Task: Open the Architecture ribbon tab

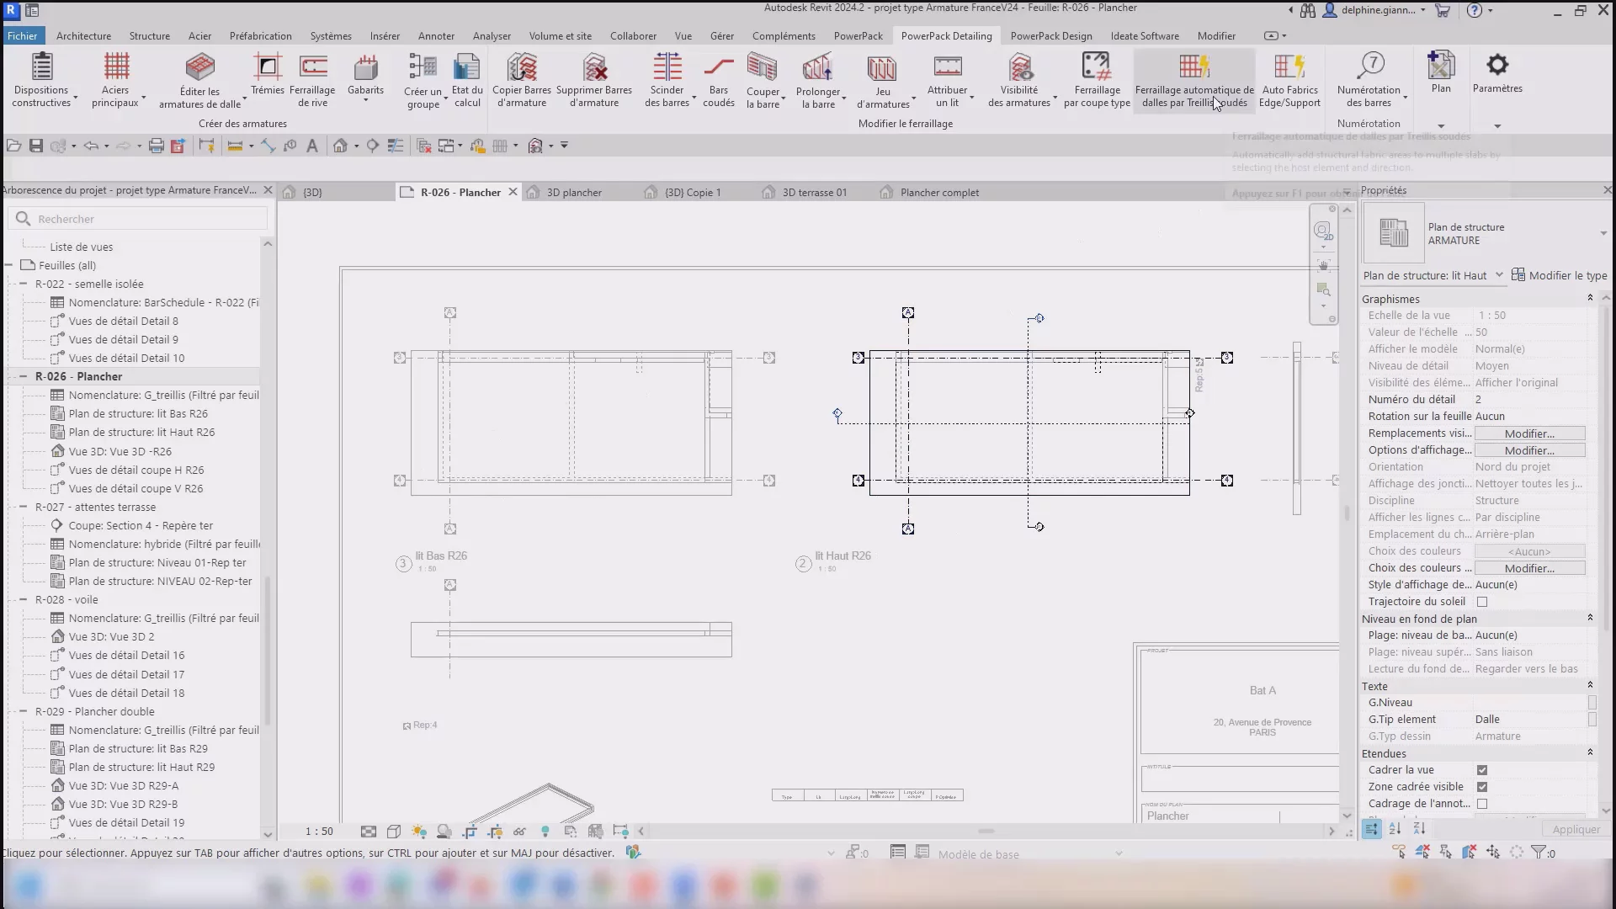Action: [83, 36]
